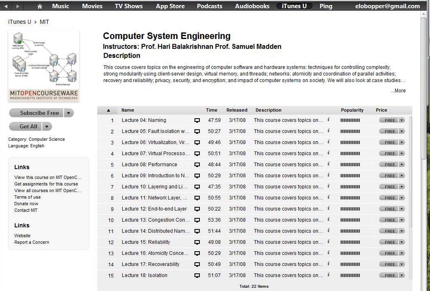The width and height of the screenshot is (430, 291).
Task: Click the video icon for Lecture 11 row
Action: [x=197, y=198]
